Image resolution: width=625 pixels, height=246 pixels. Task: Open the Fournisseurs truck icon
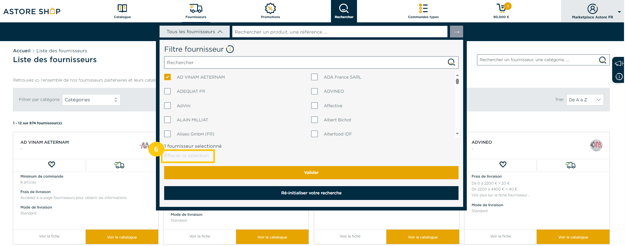pos(196,8)
